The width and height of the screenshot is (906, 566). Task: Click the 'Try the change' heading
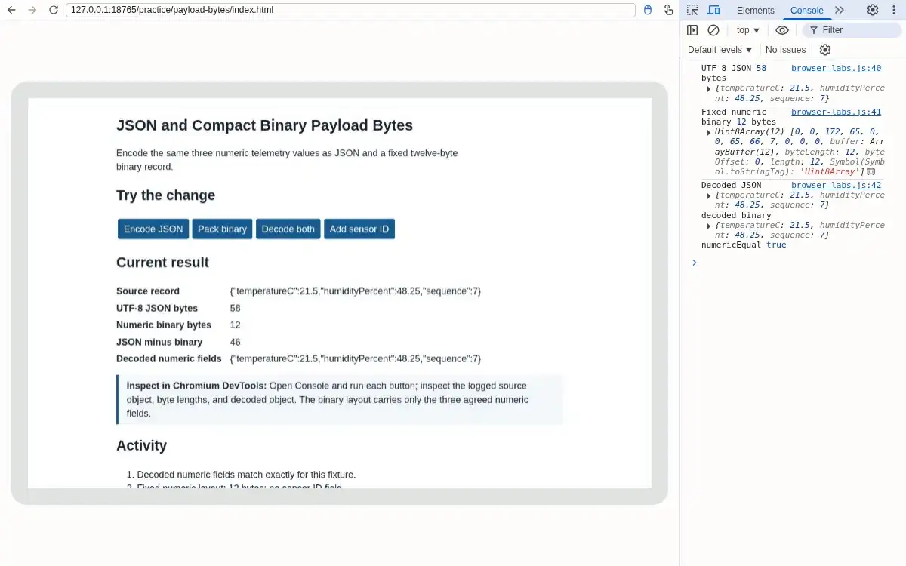[x=165, y=195]
